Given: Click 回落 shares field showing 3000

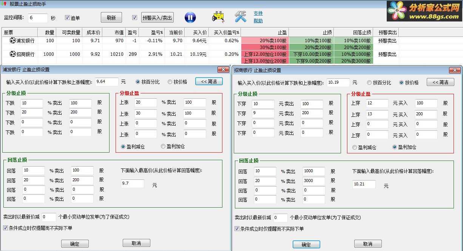Looking at the screenshot, I should pyautogui.click(x=314, y=181).
